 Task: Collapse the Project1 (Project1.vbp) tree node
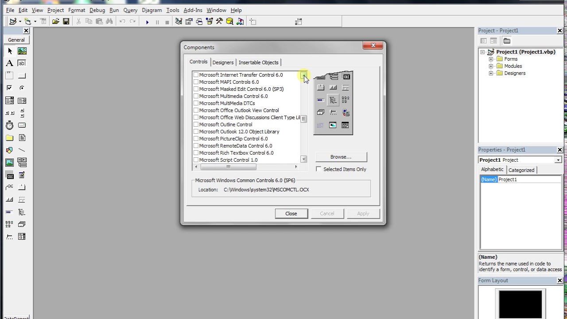[483, 52]
